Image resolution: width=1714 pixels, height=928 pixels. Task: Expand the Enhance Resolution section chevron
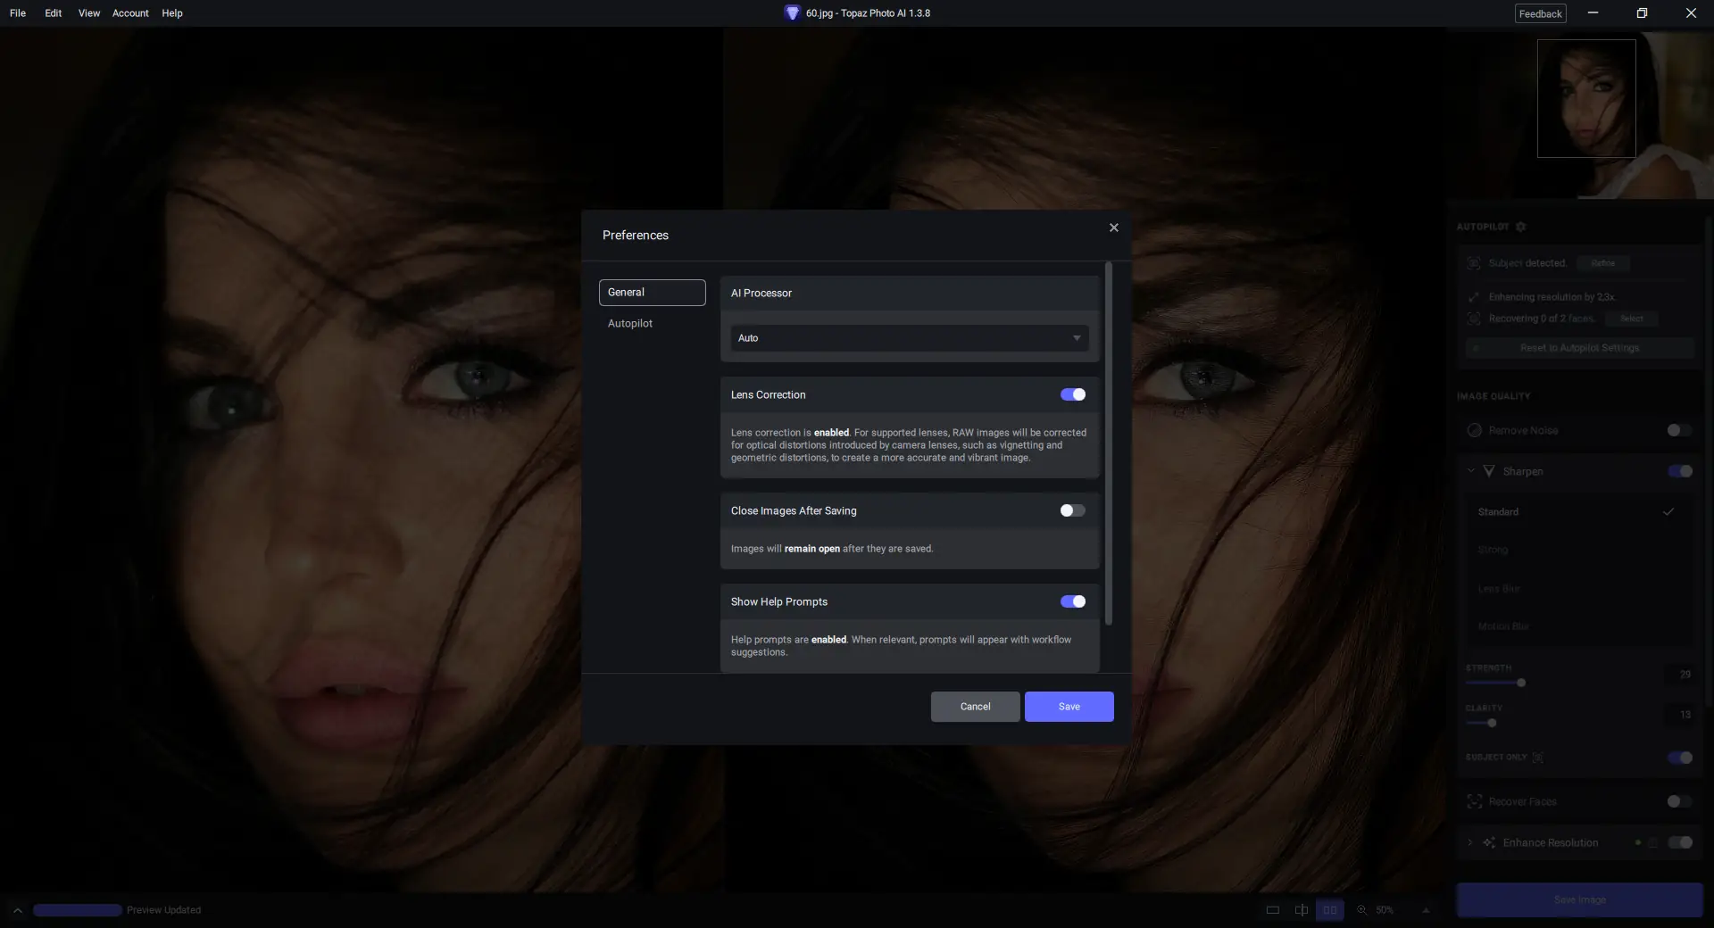coord(1470,842)
